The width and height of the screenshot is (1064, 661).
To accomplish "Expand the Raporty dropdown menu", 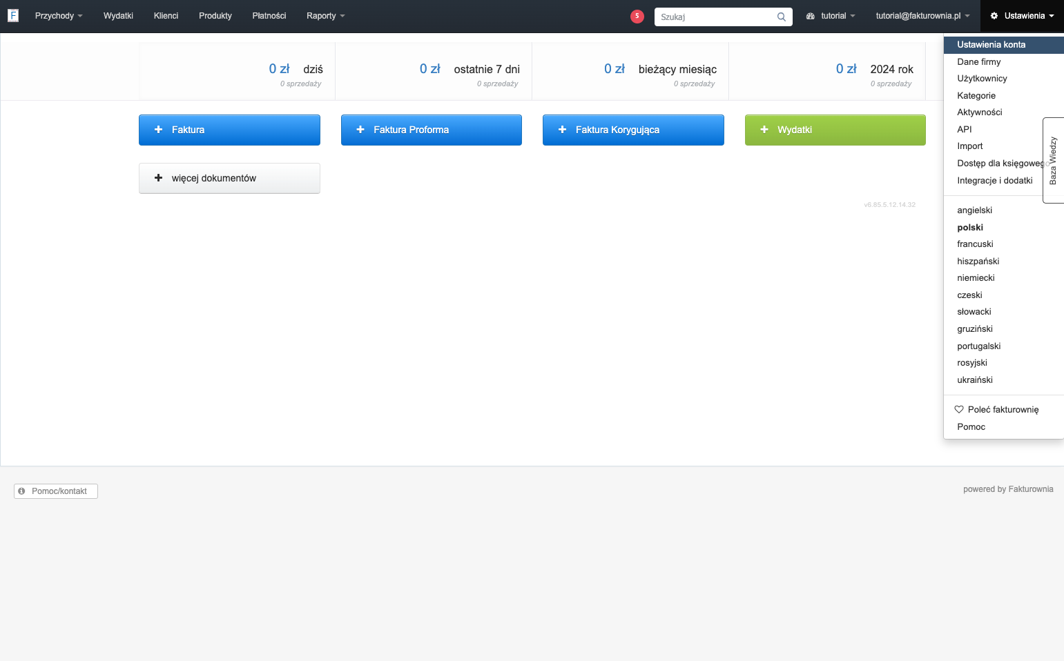I will (x=325, y=16).
